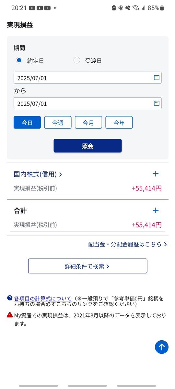Choose the 今月 period preset

(x=88, y=122)
